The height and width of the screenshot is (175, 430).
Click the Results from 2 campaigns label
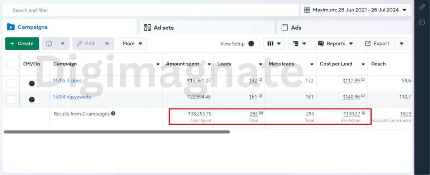[82, 114]
